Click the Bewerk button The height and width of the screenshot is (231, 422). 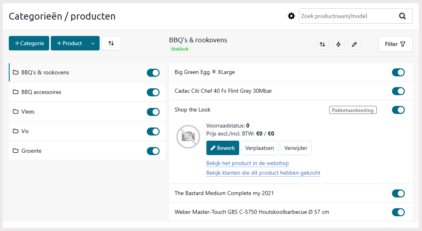tap(222, 148)
